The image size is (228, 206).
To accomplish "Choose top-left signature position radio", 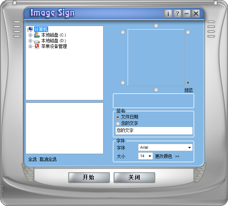I will (123, 32).
